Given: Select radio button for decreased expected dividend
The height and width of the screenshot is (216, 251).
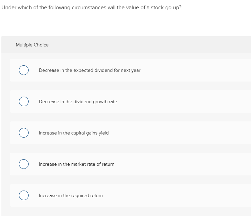Looking at the screenshot, I should point(23,71).
